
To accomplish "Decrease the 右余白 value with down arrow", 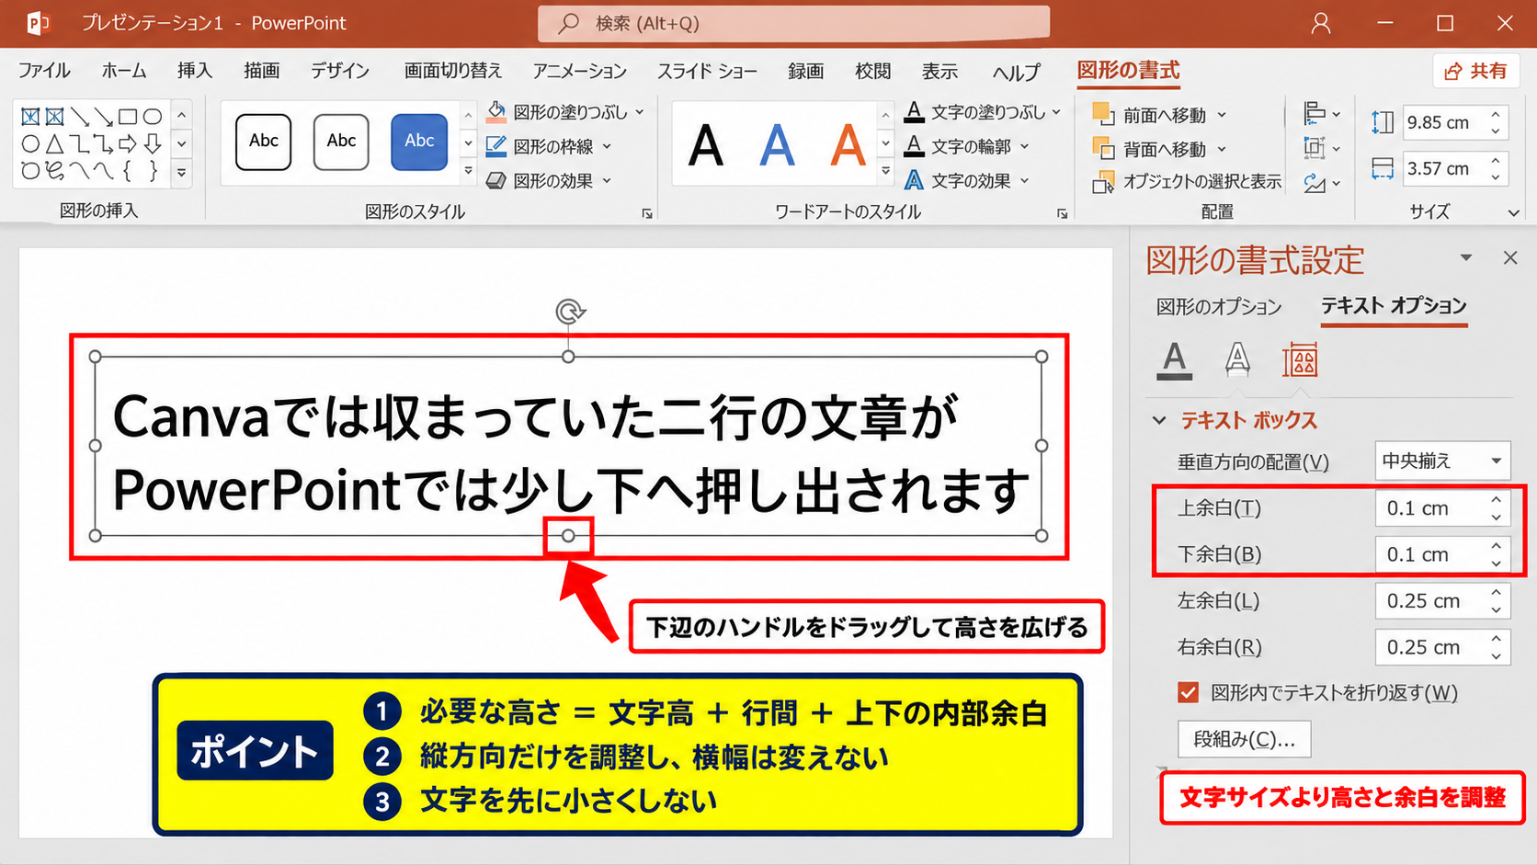I will [1497, 656].
